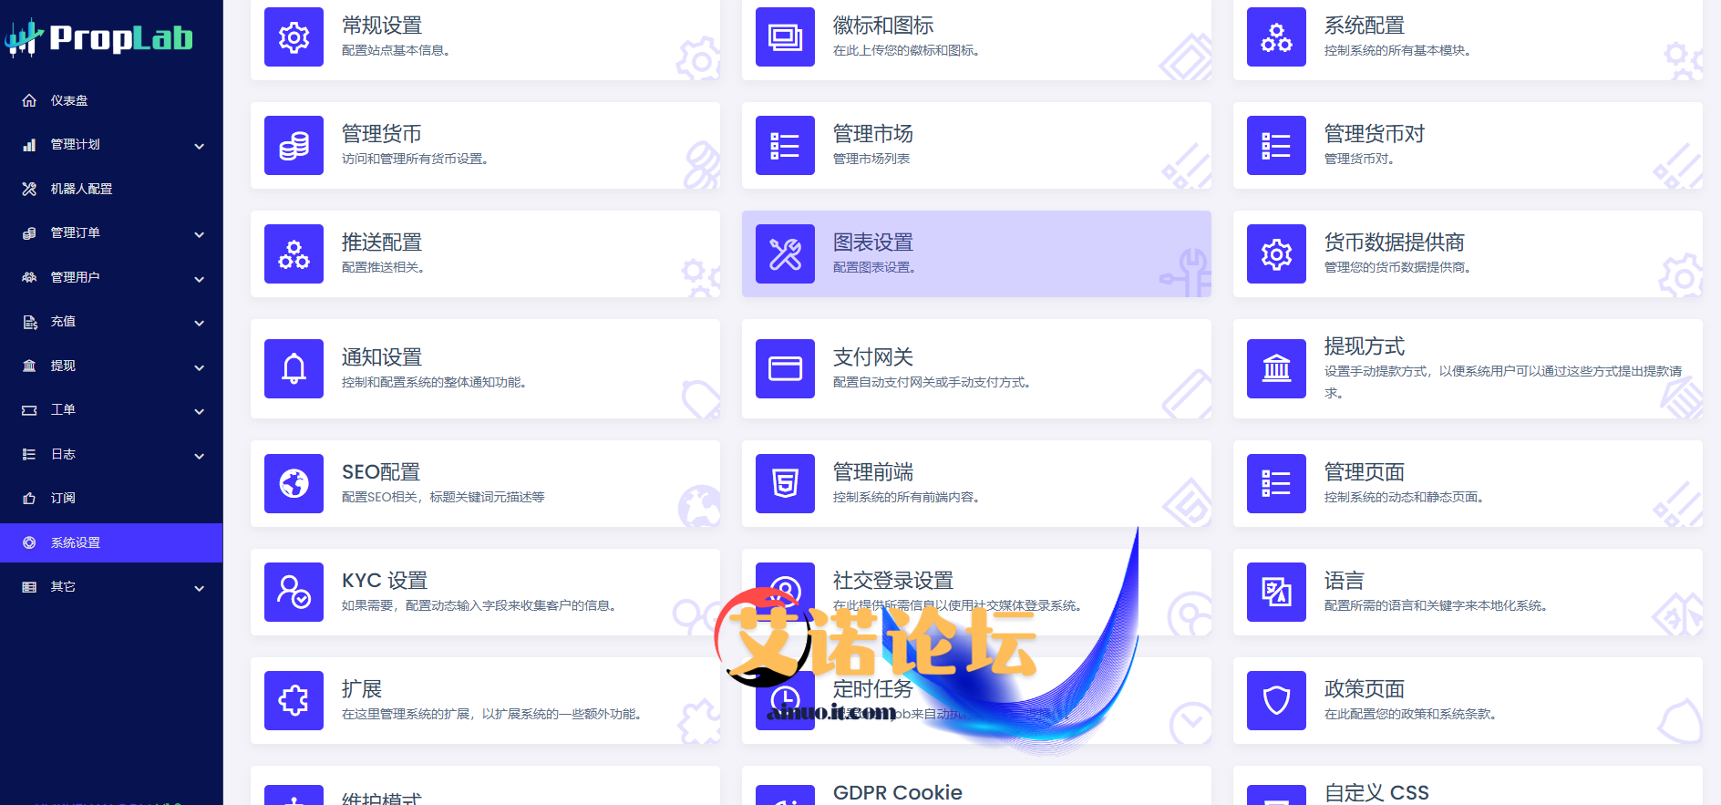Click the 徽标和图标 card icon
This screenshot has height=805, width=1721.
pos(785,37)
